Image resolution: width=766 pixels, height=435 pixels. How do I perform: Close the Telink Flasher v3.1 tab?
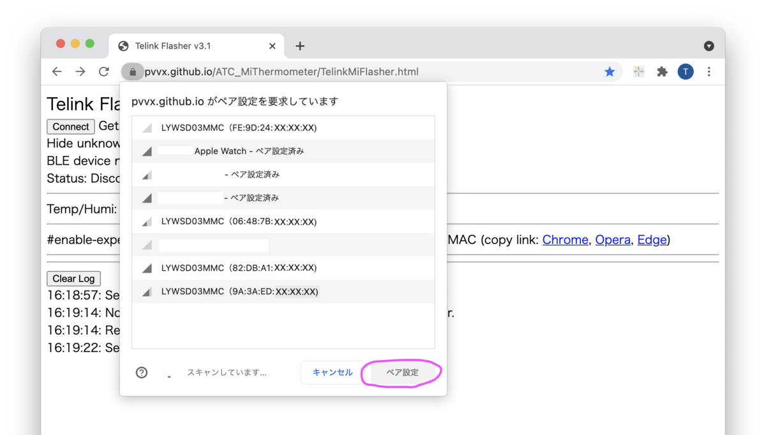click(273, 46)
